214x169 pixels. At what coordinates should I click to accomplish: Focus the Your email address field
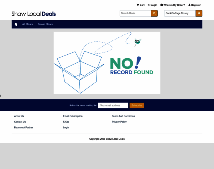tap(113, 105)
